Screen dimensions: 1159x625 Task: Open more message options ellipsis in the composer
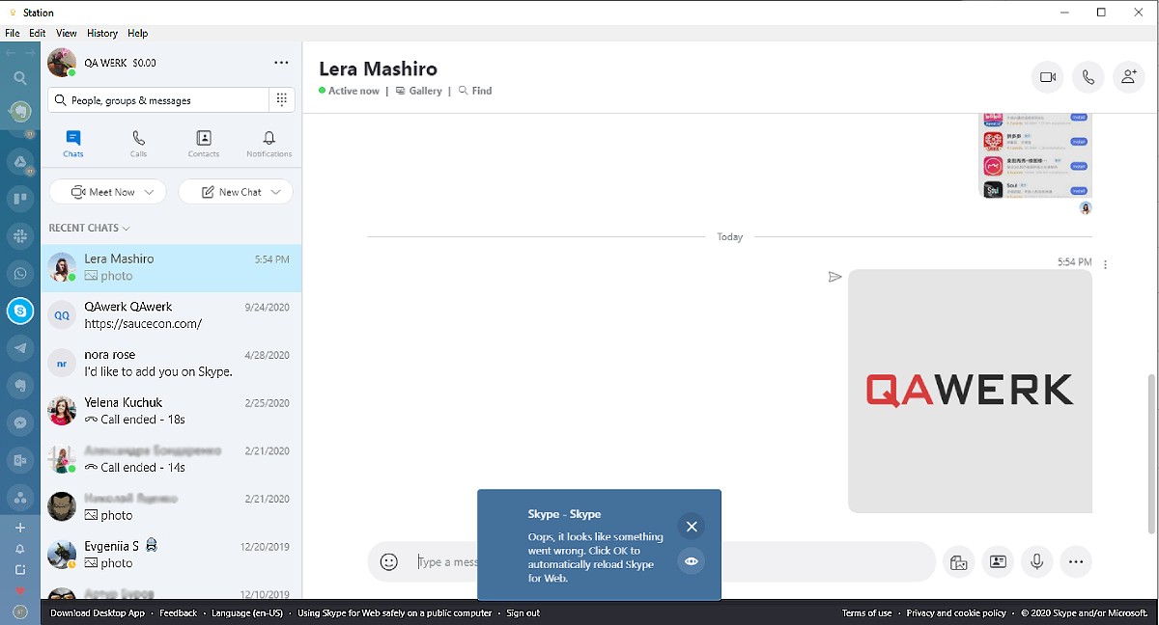point(1076,561)
